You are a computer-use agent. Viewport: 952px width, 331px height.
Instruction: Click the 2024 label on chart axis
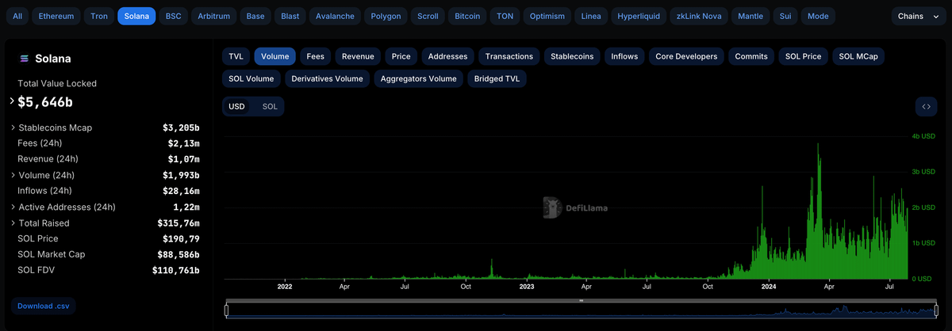coord(768,287)
